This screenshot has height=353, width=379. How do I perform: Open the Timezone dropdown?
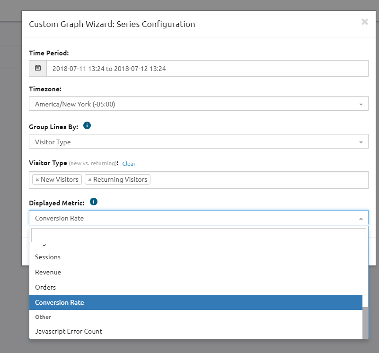(x=199, y=104)
